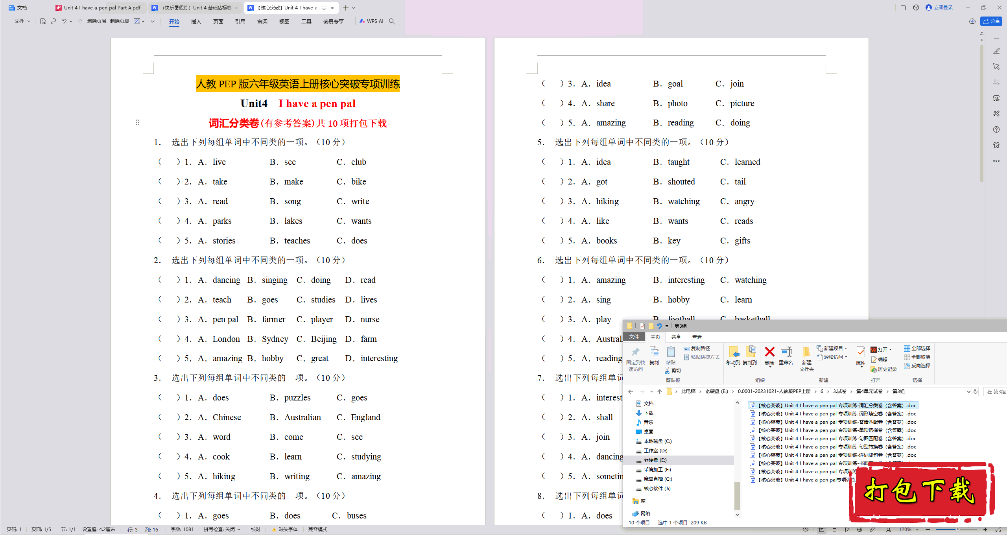Click 立即登录 login button
Viewport: 1007px width, 535px height.
coord(939,7)
